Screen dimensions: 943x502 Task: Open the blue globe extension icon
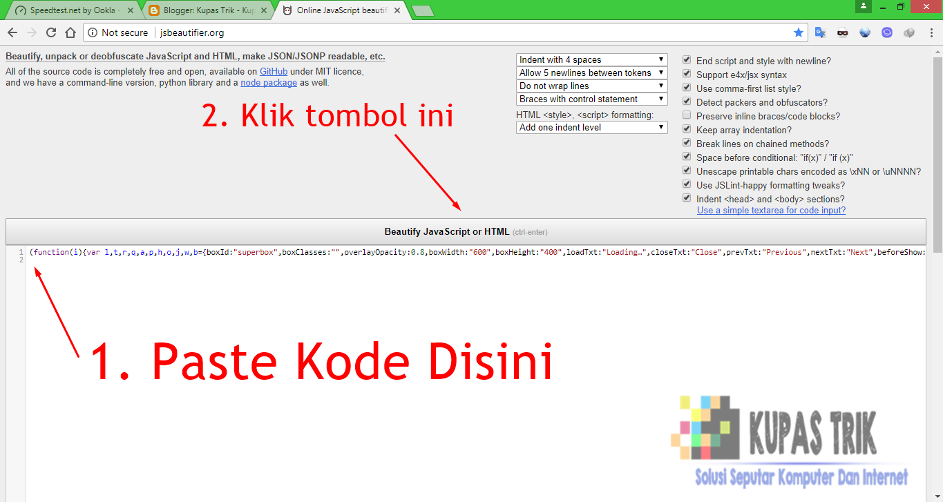(864, 32)
